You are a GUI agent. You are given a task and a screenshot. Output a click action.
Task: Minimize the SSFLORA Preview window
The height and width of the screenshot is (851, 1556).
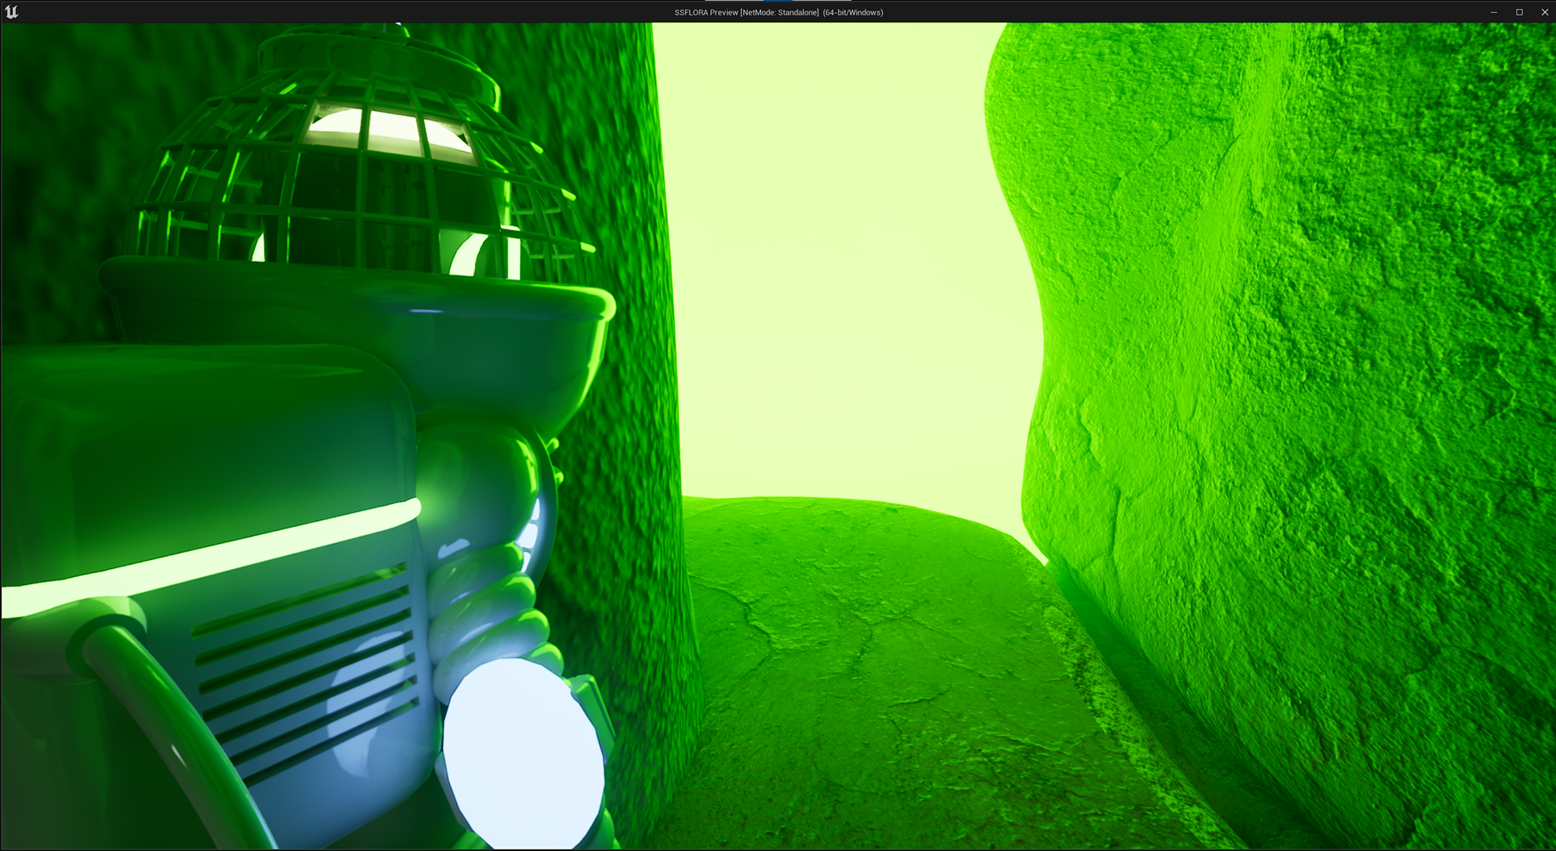tap(1494, 12)
